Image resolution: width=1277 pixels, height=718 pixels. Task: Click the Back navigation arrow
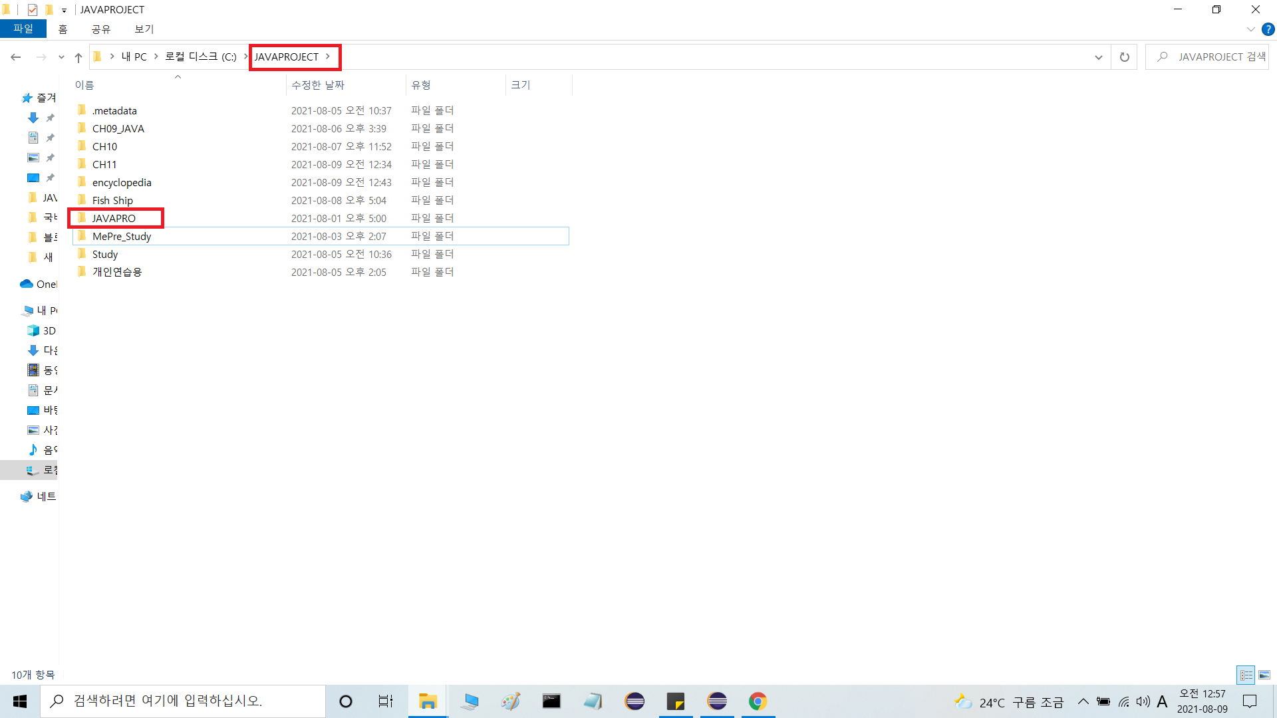point(16,58)
